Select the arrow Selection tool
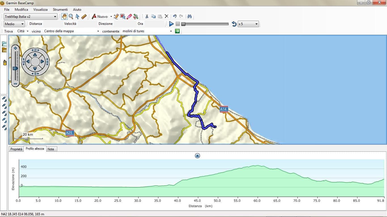The image size is (387, 217). coord(77,16)
